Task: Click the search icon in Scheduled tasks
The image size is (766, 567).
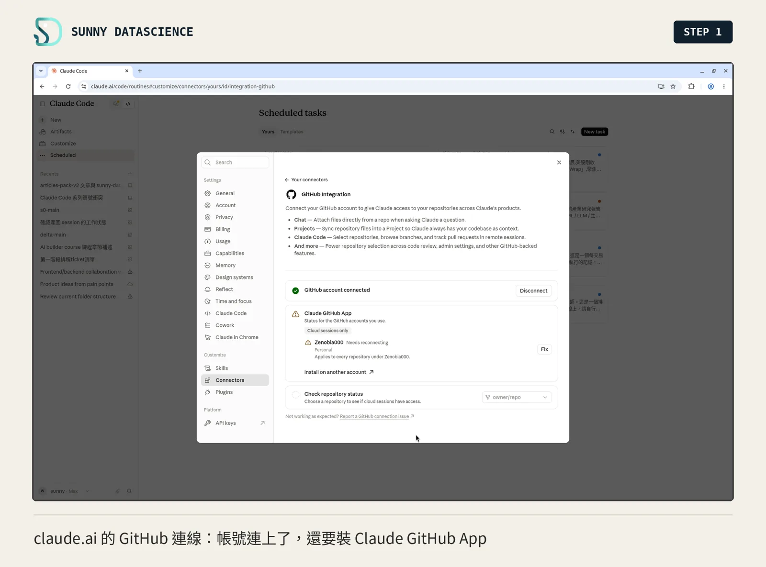Action: [x=552, y=132]
